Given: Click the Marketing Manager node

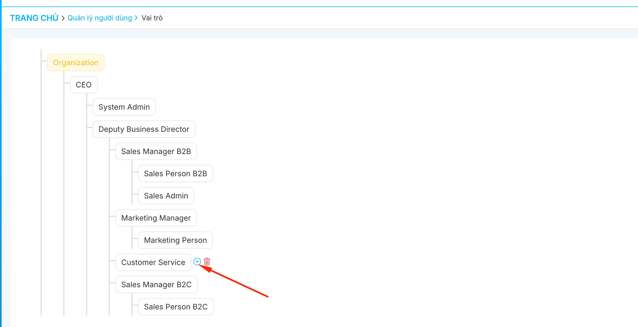Looking at the screenshot, I should tap(156, 218).
